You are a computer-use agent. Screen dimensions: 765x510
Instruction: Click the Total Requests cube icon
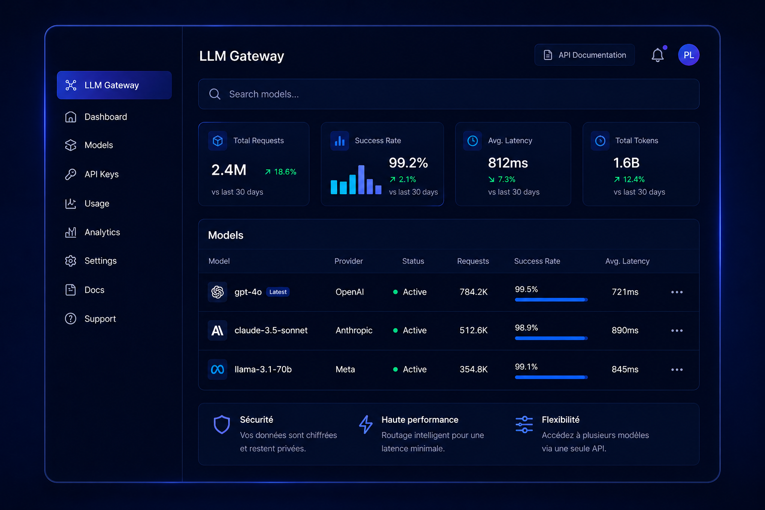tap(218, 141)
